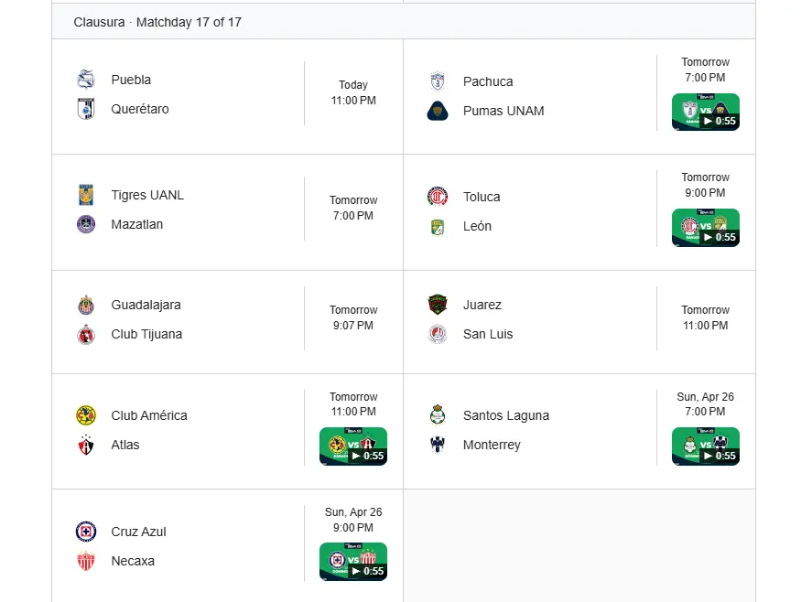The height and width of the screenshot is (602, 812).
Task: Open the Mazatlan team link
Action: click(136, 224)
